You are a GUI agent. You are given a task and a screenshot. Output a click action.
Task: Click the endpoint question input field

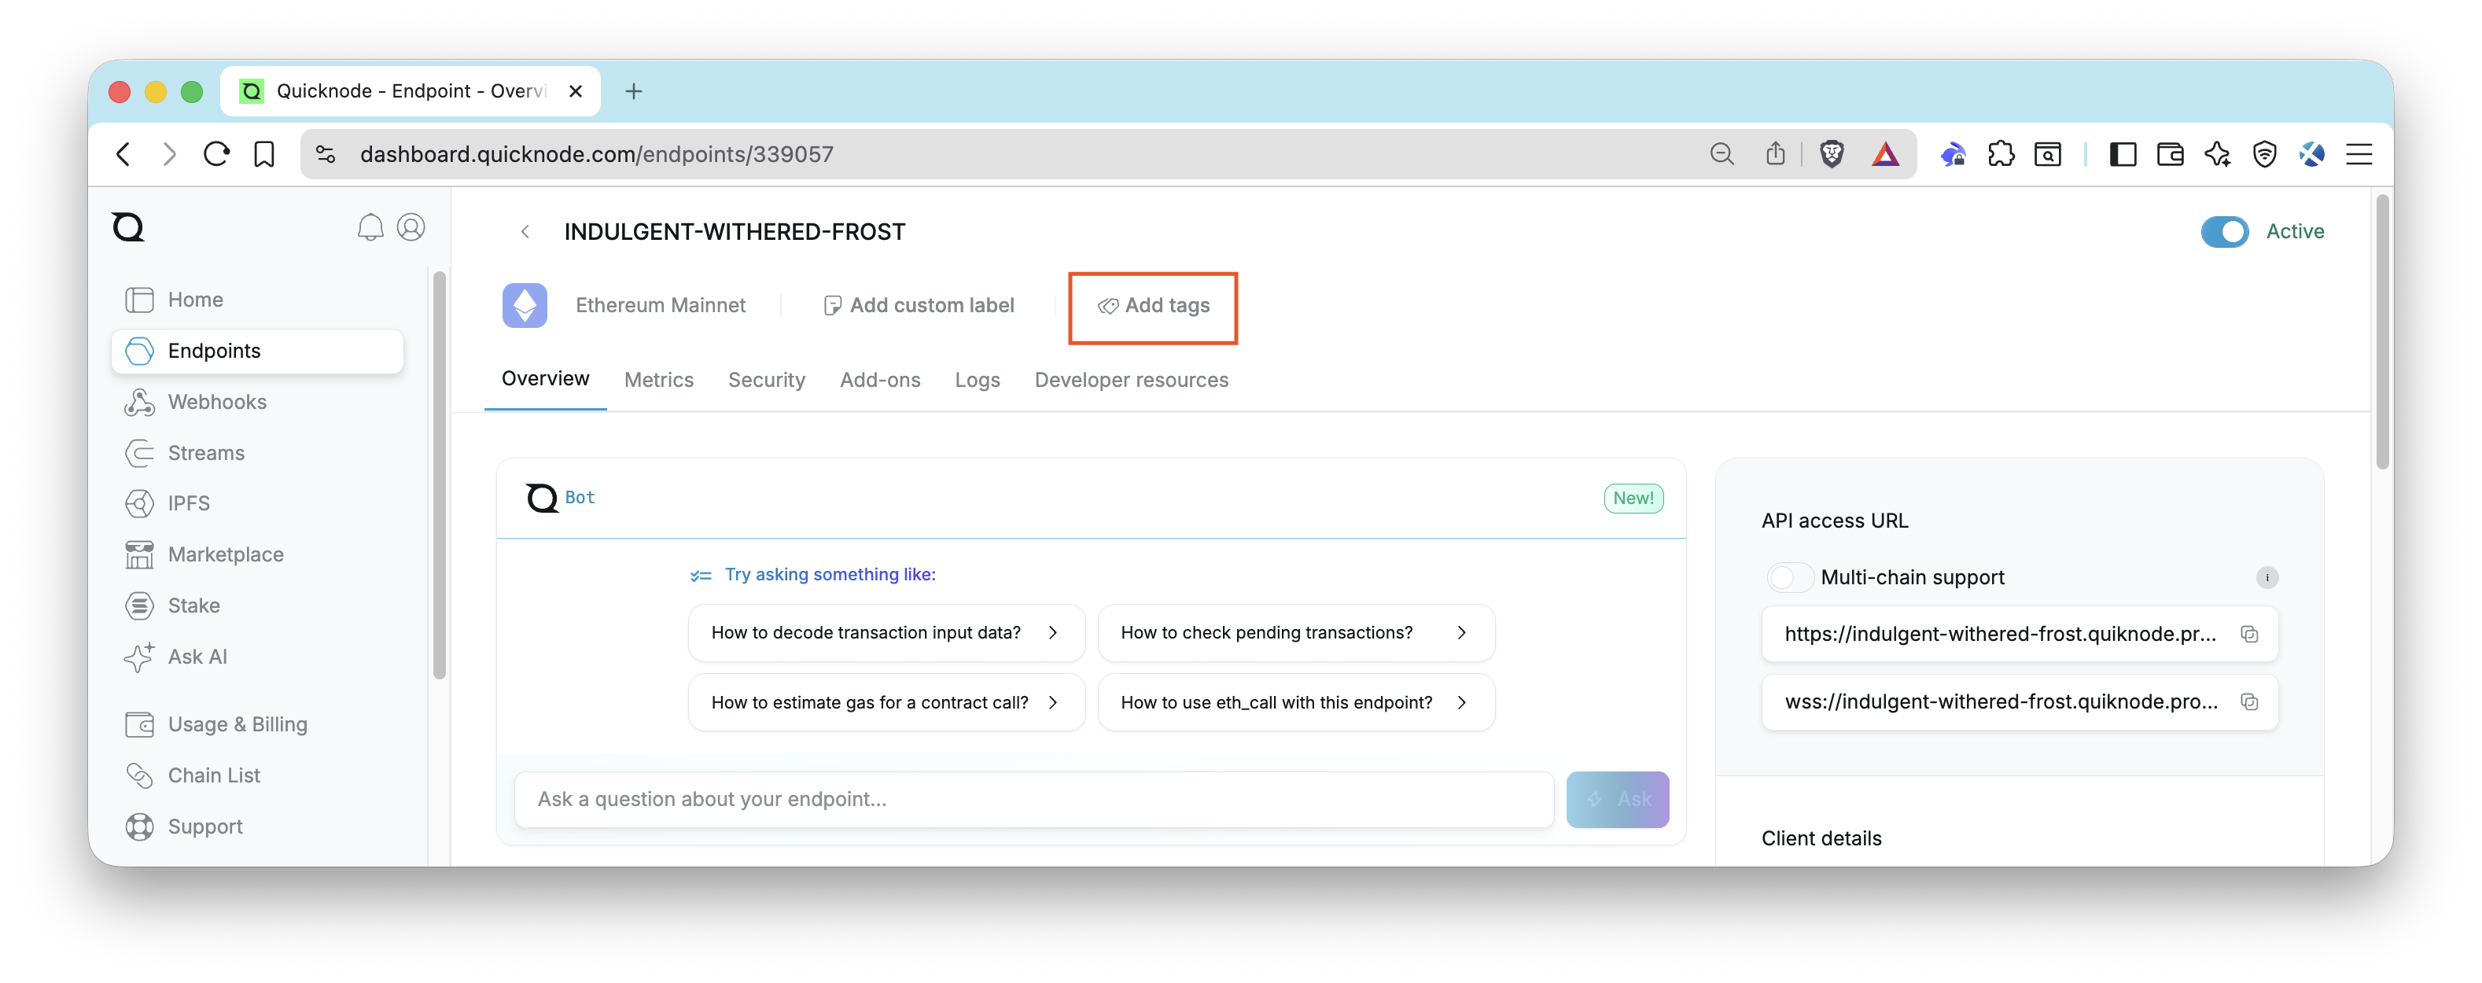point(1033,799)
